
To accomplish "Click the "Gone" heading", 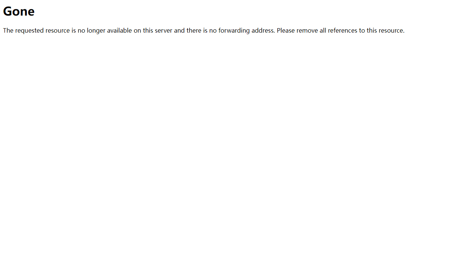I will tap(19, 11).
